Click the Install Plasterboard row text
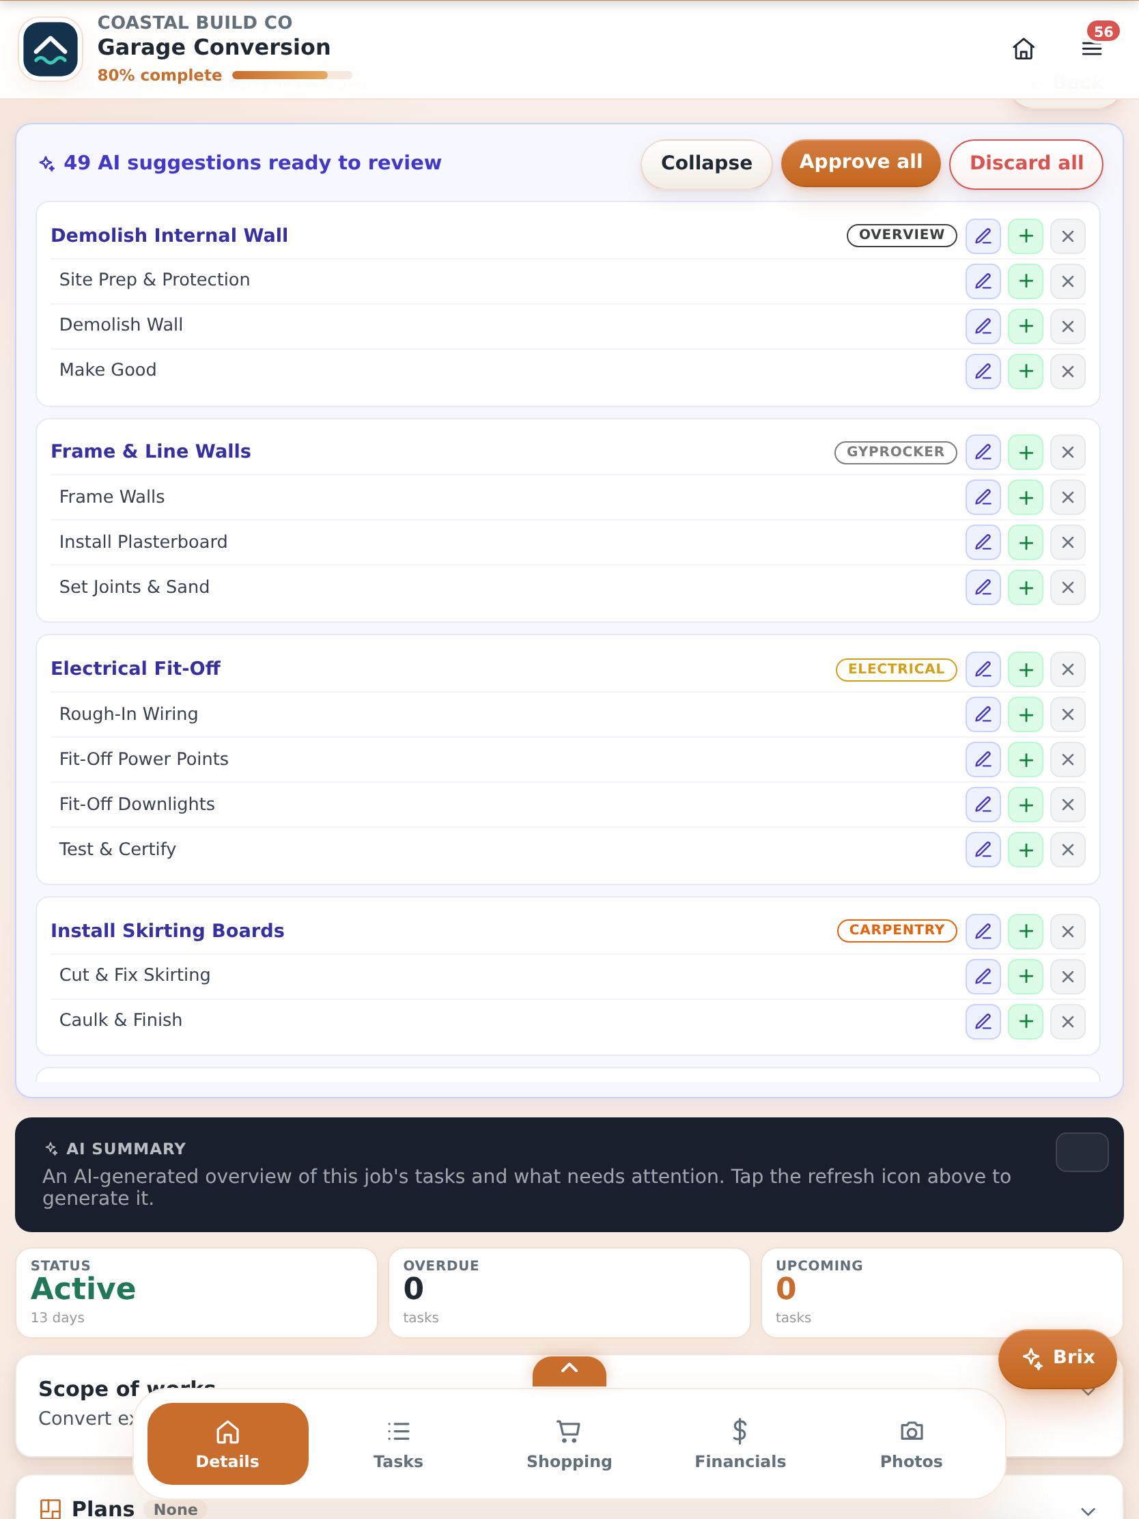 point(143,542)
